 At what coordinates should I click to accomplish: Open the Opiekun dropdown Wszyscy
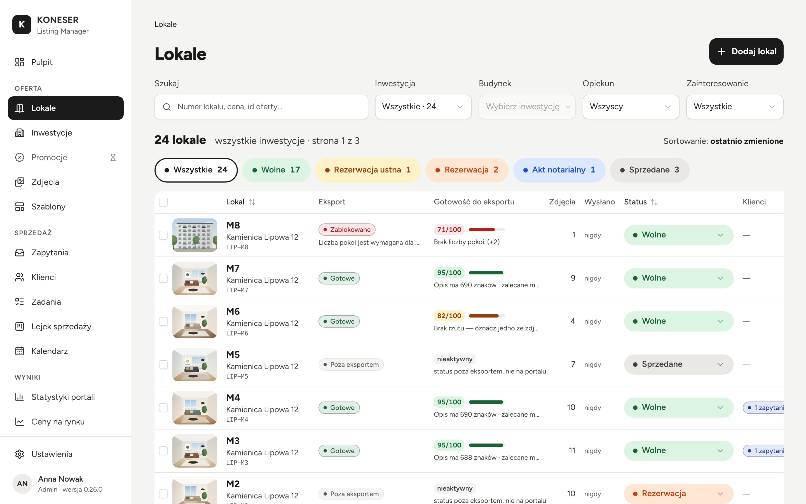coord(631,107)
